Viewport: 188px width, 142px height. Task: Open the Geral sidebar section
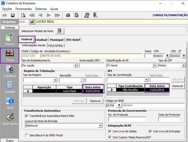point(10,103)
